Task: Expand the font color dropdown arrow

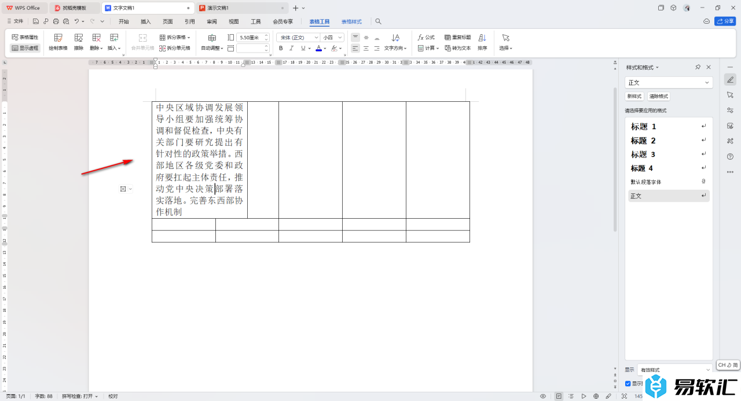Action: 325,49
